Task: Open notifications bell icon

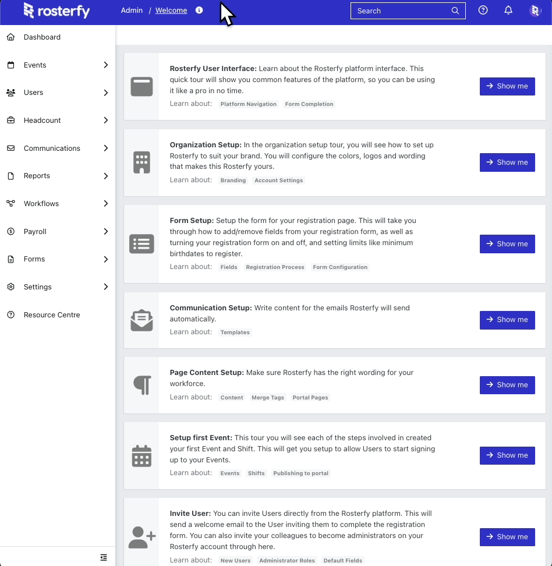Action: pyautogui.click(x=508, y=10)
